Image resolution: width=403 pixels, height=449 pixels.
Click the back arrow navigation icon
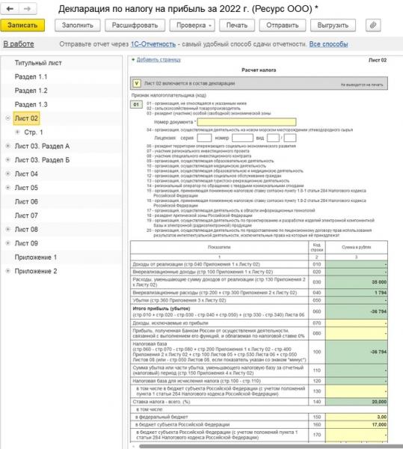click(x=10, y=9)
